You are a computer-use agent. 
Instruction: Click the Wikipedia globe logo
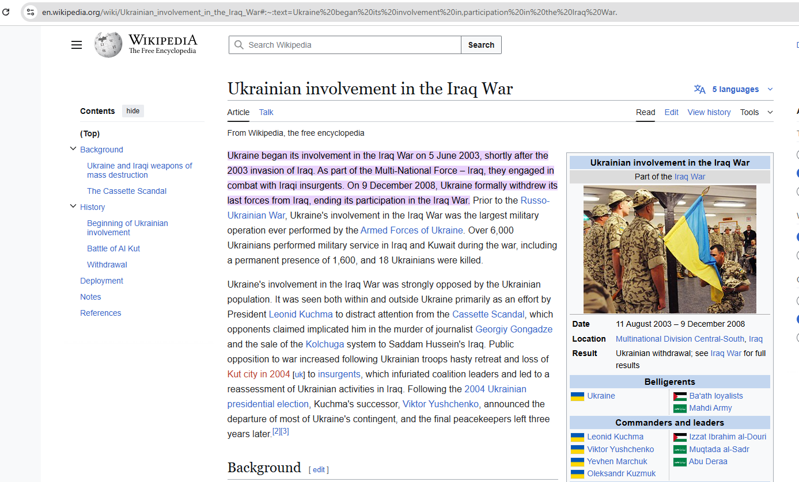(108, 44)
